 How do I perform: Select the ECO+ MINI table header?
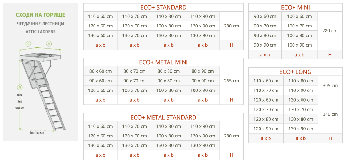[295, 7]
